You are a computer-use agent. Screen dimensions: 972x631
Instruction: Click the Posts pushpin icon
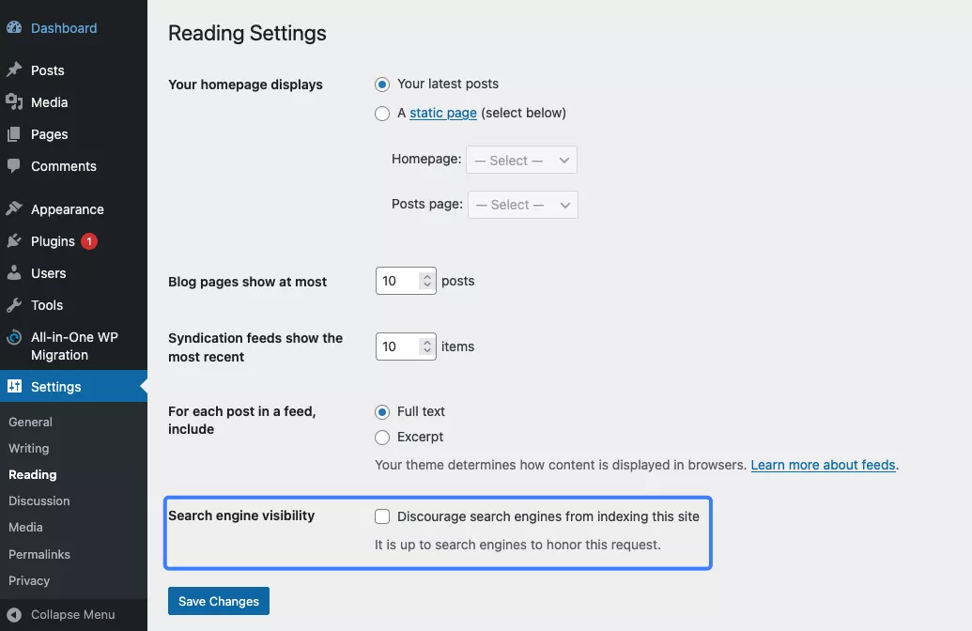(x=14, y=70)
